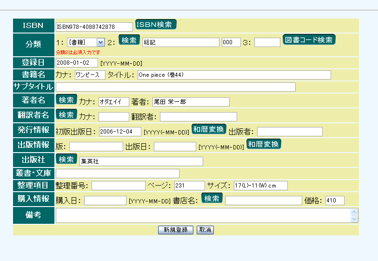378x261 pixels.
Task: Open the 分類 1 [書籍] dropdown
Action: tap(86, 42)
